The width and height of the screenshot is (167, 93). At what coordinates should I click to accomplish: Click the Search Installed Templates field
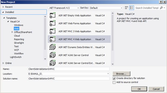[x=147, y=8]
